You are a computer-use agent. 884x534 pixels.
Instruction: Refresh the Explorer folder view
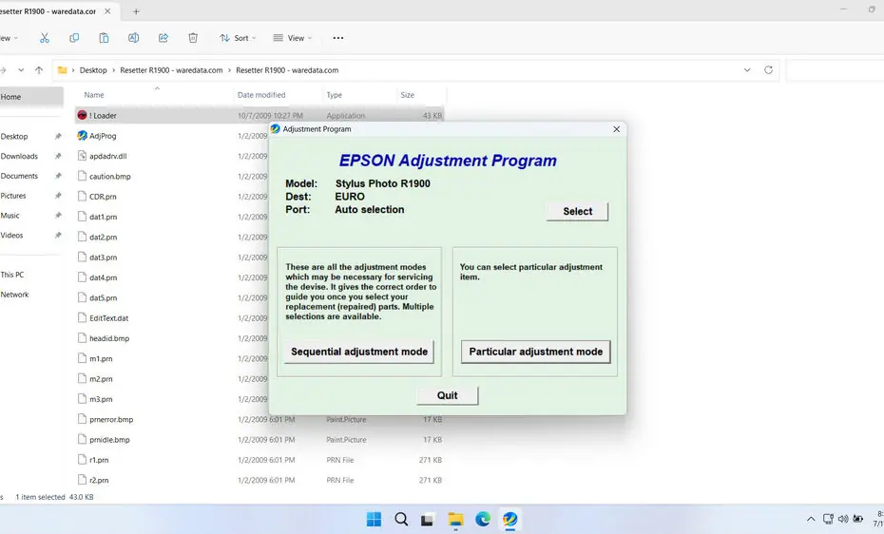(768, 70)
